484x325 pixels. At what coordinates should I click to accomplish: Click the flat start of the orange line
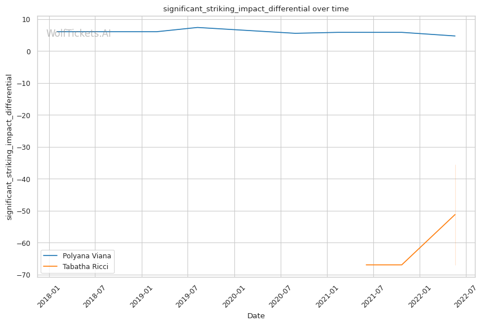367,265
